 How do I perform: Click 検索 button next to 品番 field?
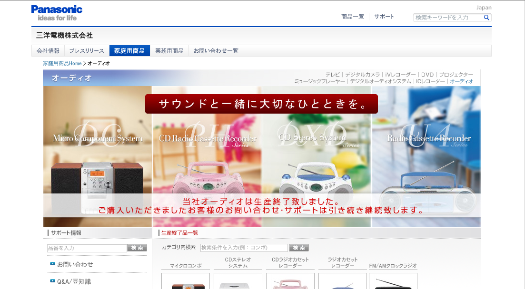[137, 248]
